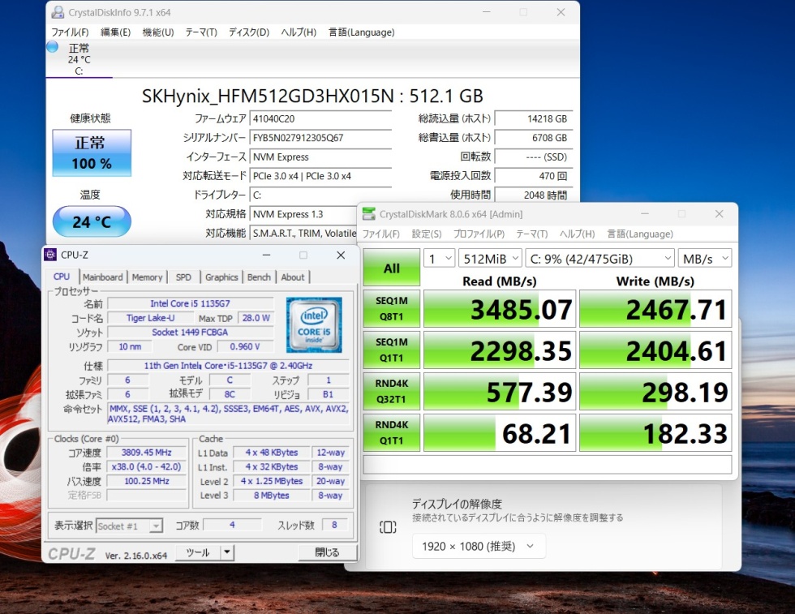Screen dimensions: 795x614
Task: Click the CrystalDiskInfo app icon in its title bar
Action: (x=58, y=12)
